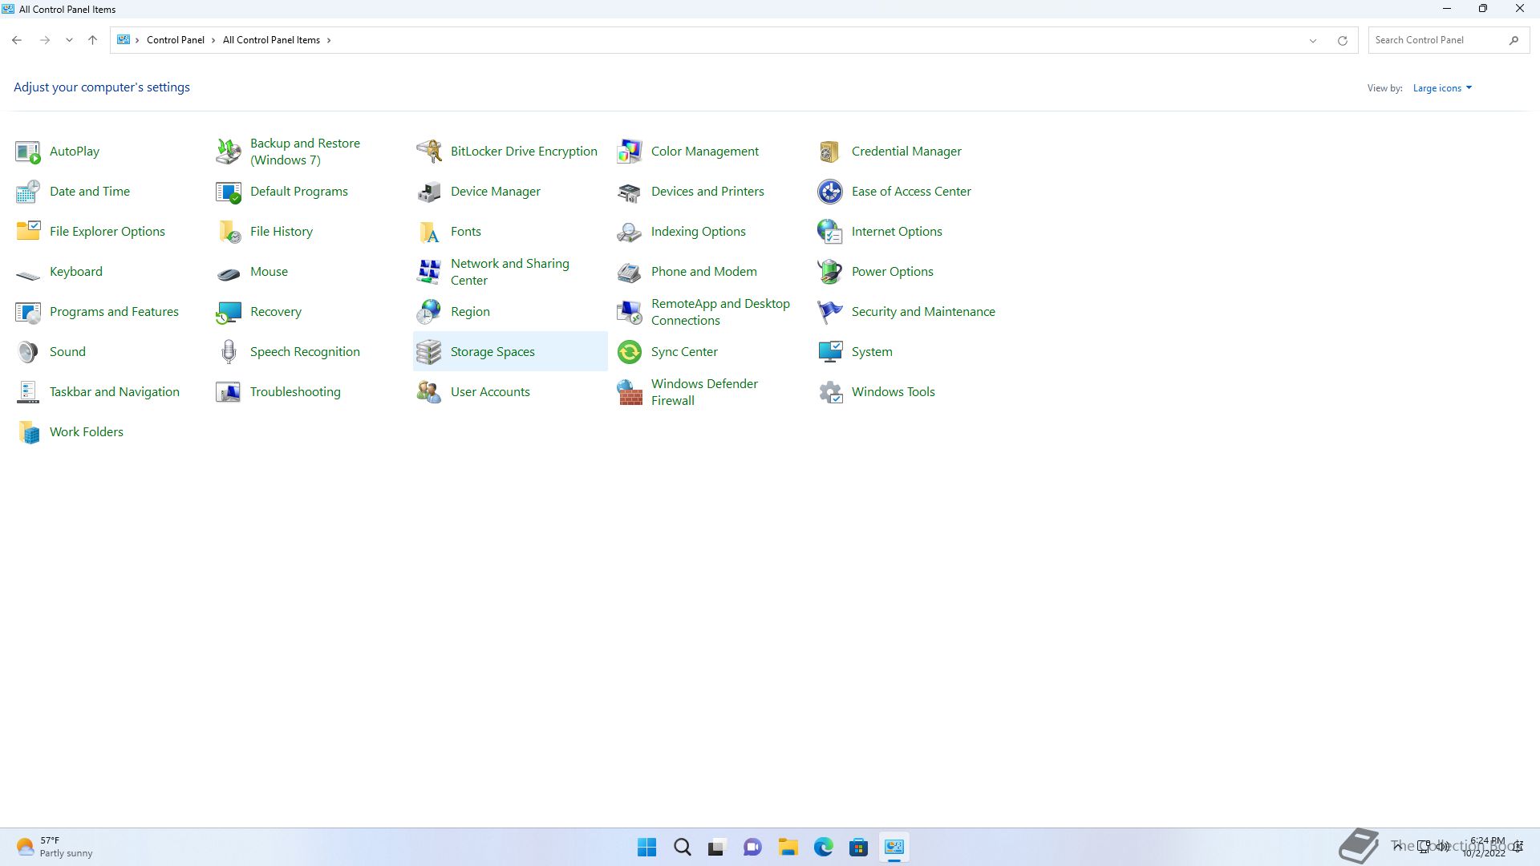This screenshot has width=1540, height=866.
Task: Expand chevron after All Control Panel Items
Action: [x=329, y=40]
